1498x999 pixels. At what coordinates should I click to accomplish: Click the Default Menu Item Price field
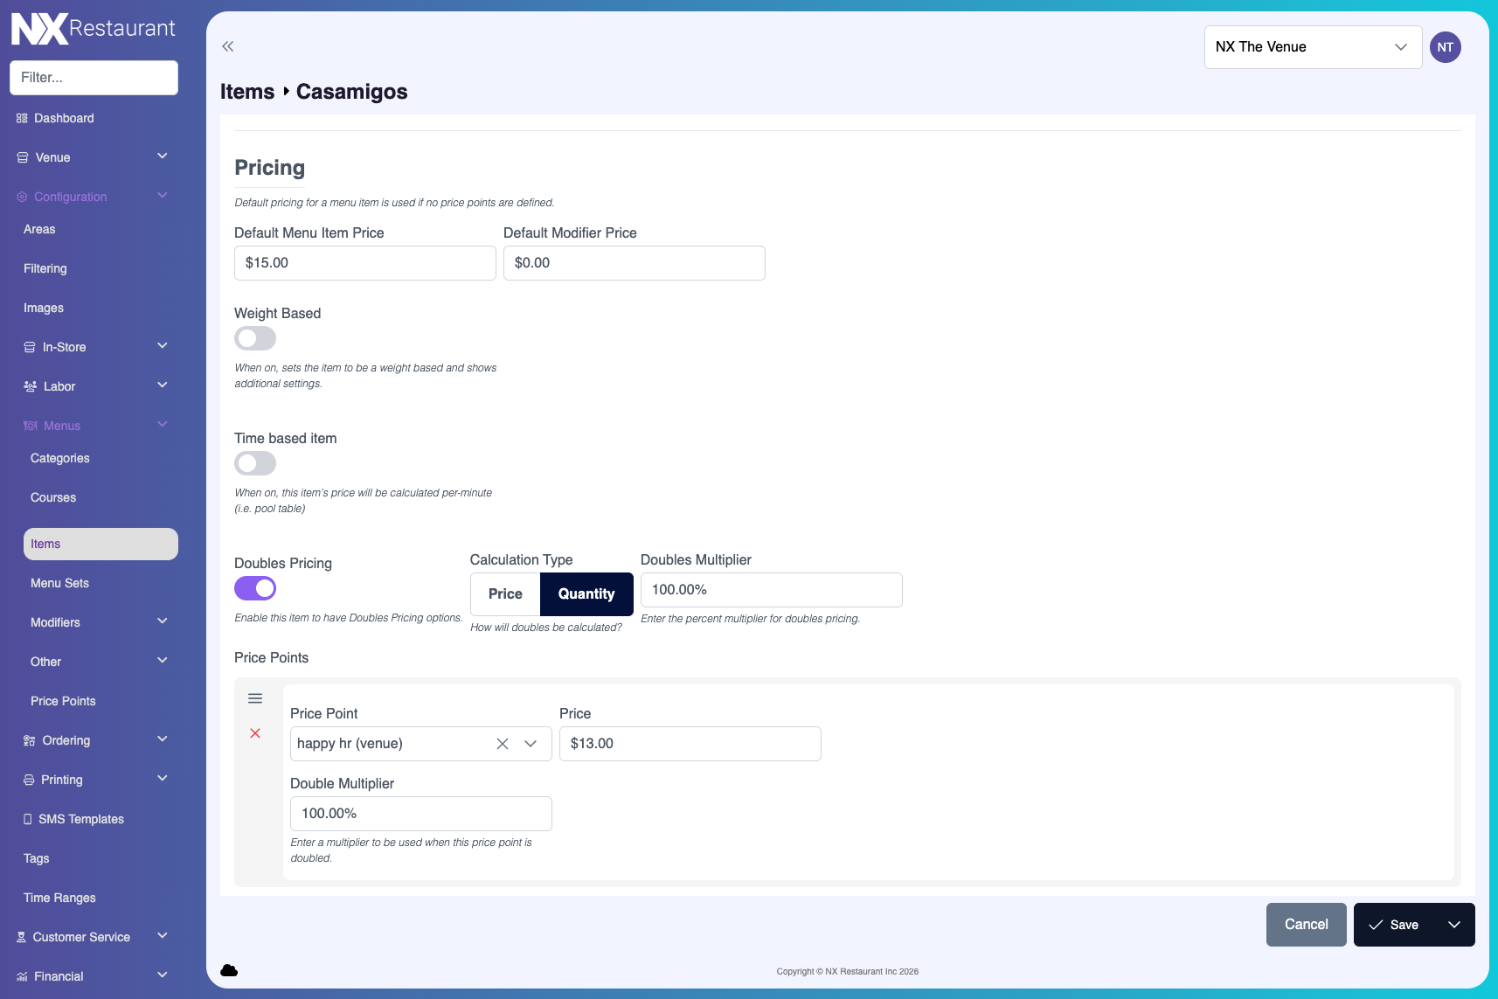[x=364, y=263]
